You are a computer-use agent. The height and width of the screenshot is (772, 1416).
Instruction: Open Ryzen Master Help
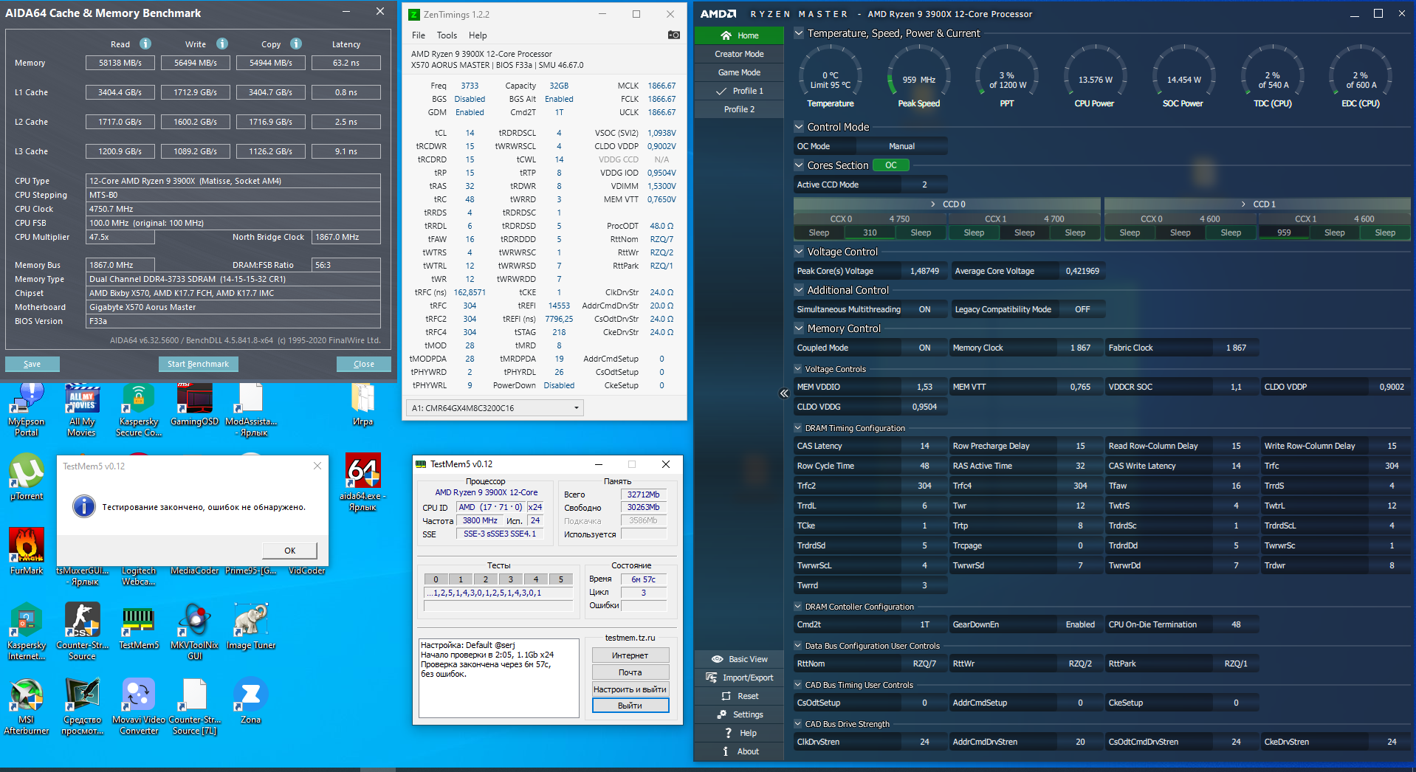pyautogui.click(x=740, y=733)
